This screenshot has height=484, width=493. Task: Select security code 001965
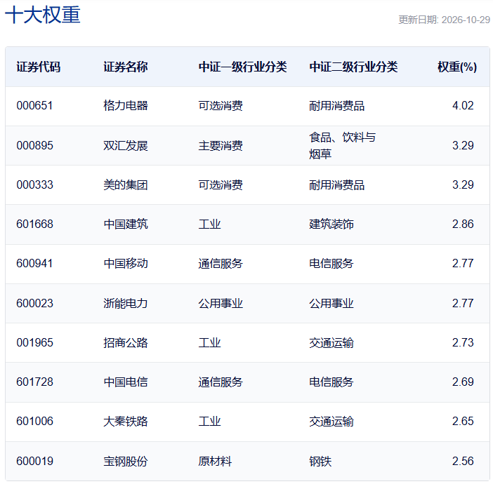(34, 342)
